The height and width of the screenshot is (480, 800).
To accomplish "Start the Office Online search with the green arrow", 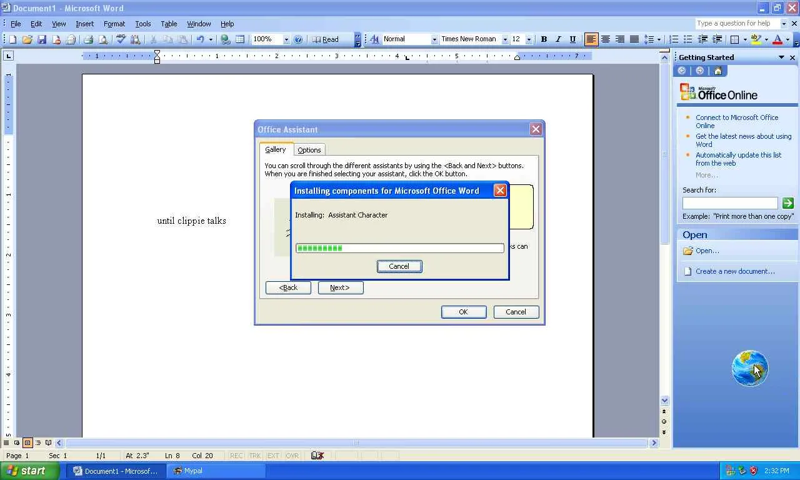I will pos(787,203).
